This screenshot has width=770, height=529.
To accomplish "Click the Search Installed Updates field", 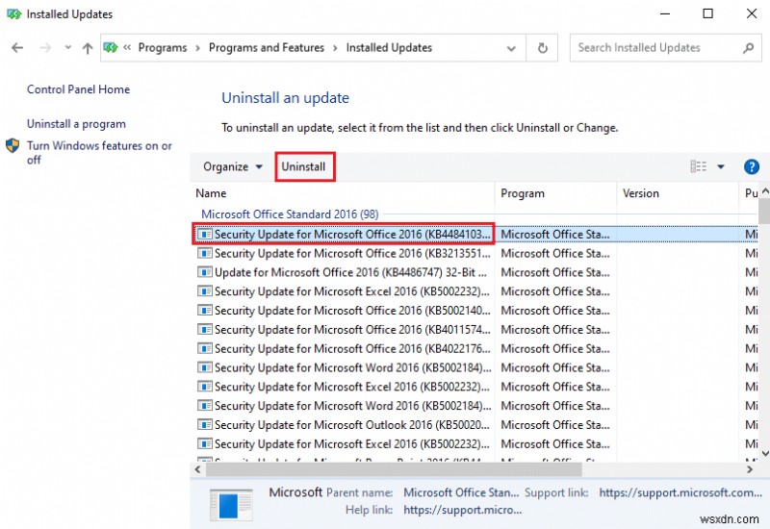I will [x=665, y=47].
